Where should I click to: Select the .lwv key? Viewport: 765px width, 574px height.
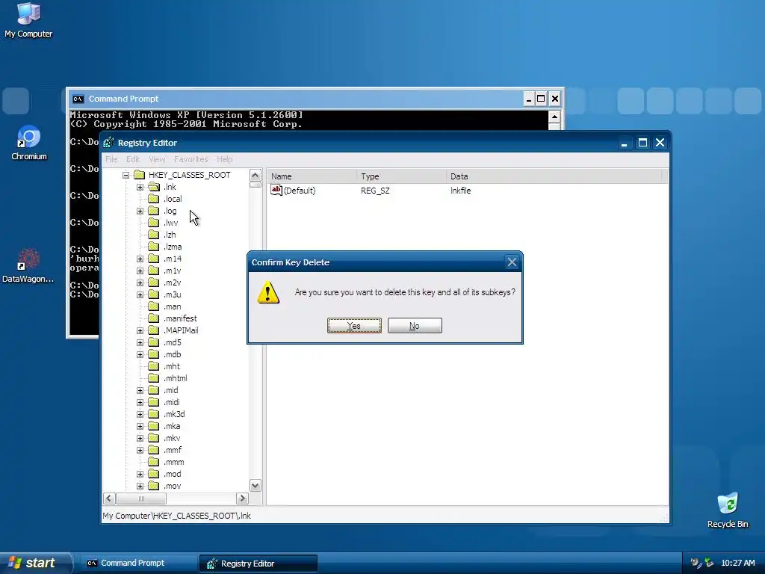click(171, 223)
